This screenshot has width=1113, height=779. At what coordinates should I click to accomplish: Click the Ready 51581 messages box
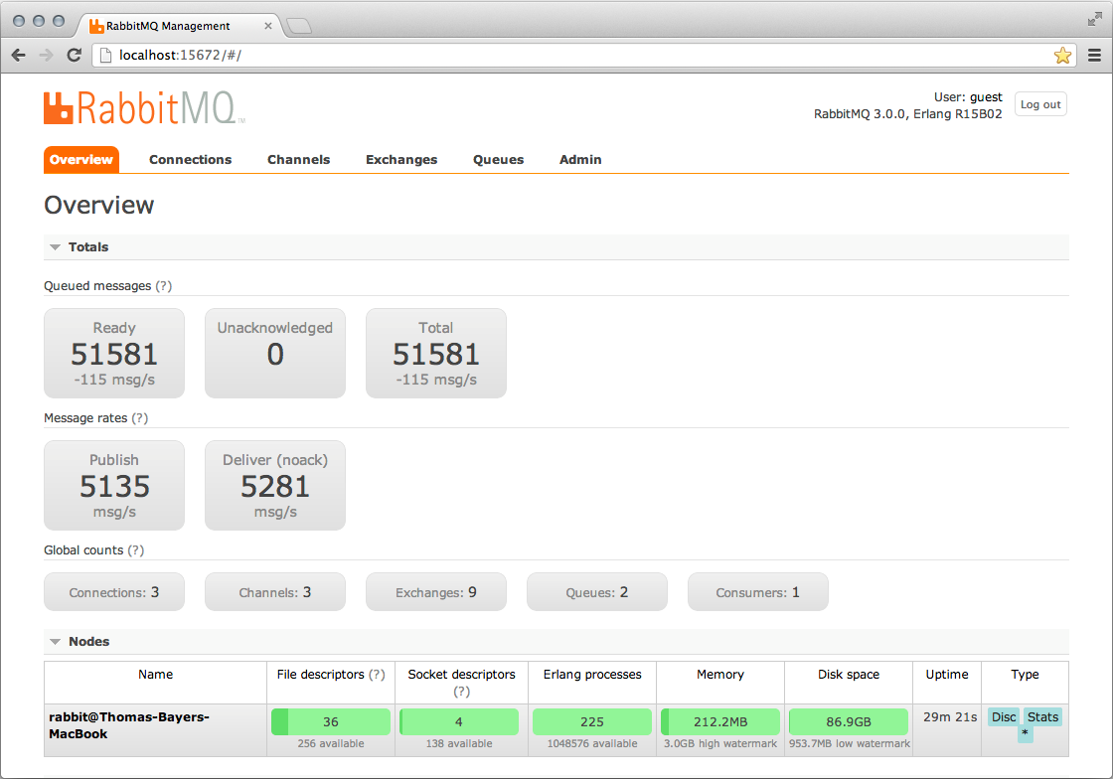click(114, 353)
